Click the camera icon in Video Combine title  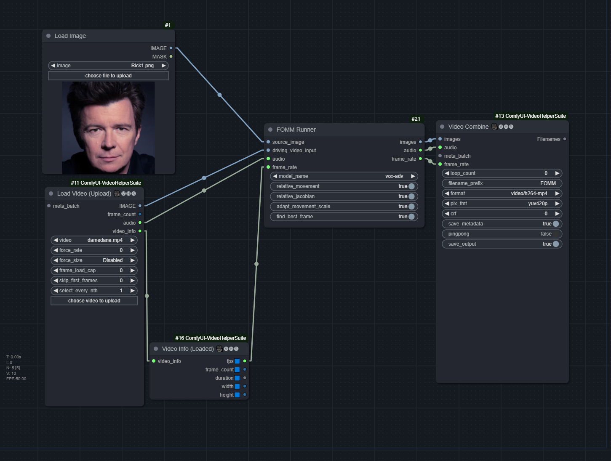pos(494,127)
